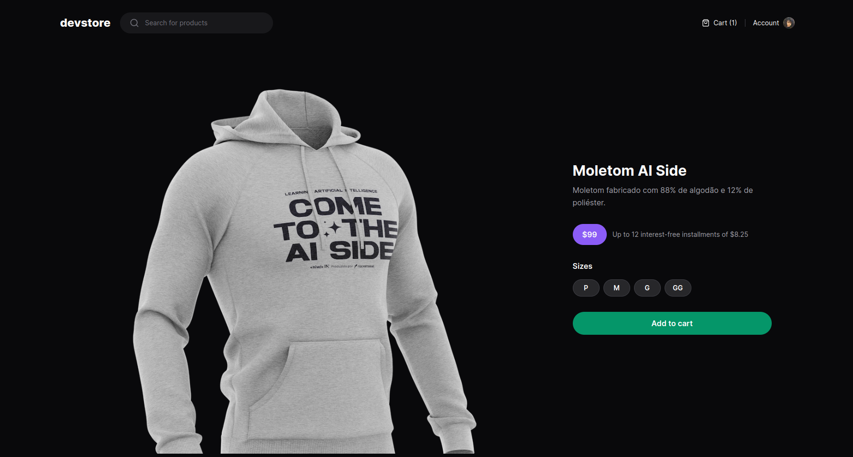853x457 pixels.
Task: Click the green Add to cart button
Action: click(x=672, y=323)
